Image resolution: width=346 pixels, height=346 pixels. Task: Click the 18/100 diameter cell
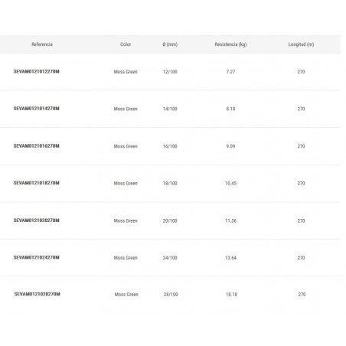pos(170,184)
